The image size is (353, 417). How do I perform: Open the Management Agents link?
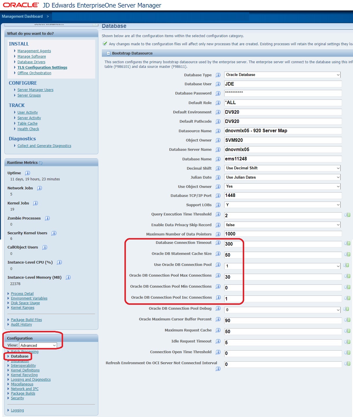(34, 51)
